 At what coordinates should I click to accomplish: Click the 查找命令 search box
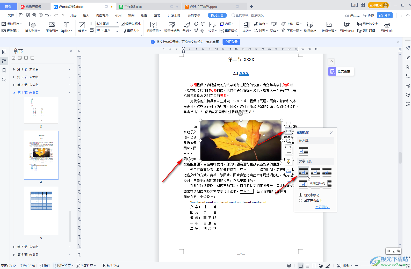point(248,15)
